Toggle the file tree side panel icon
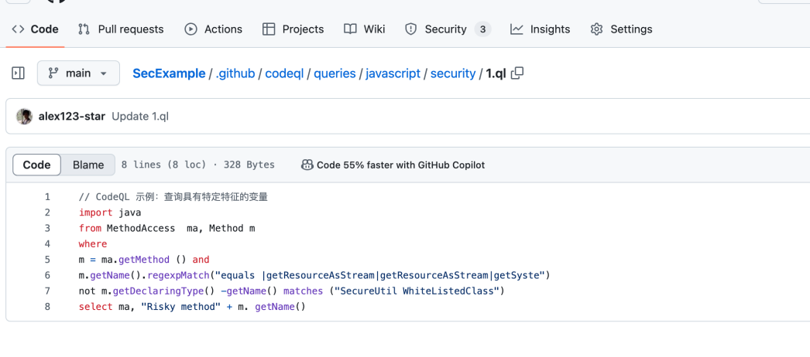 click(x=18, y=73)
